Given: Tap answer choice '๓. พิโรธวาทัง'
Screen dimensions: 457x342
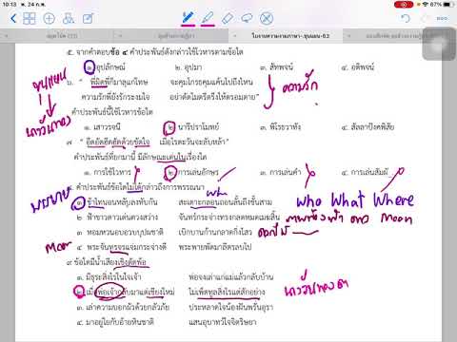Looking at the screenshot, I should click(280, 127).
